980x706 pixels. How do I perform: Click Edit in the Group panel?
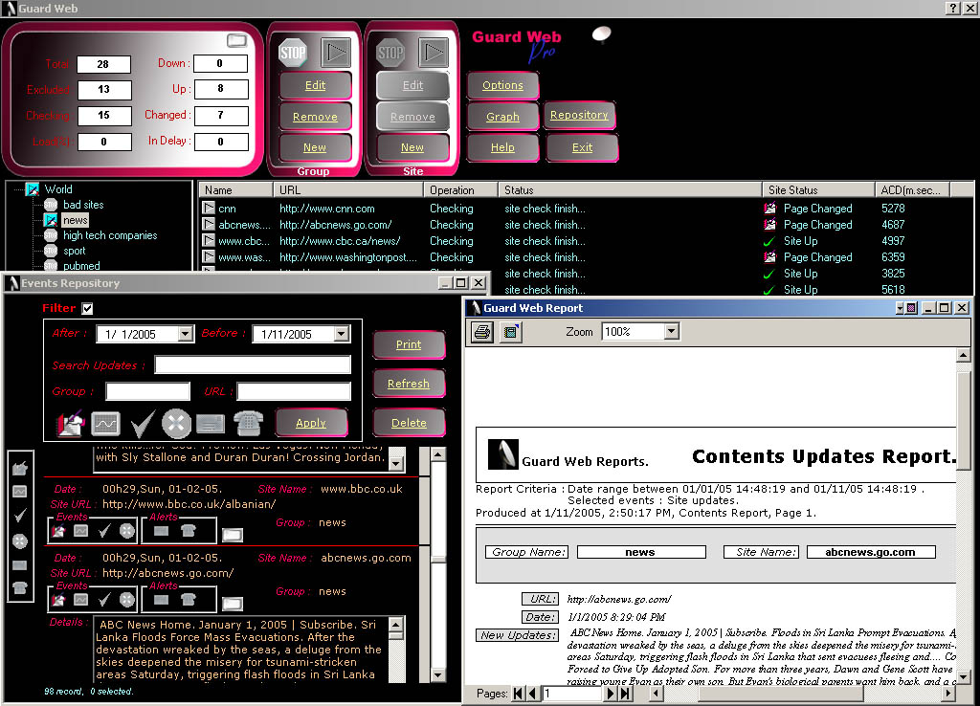tap(315, 85)
